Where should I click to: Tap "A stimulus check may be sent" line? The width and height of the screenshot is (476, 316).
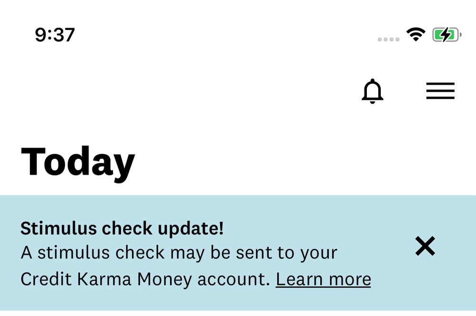(x=179, y=253)
